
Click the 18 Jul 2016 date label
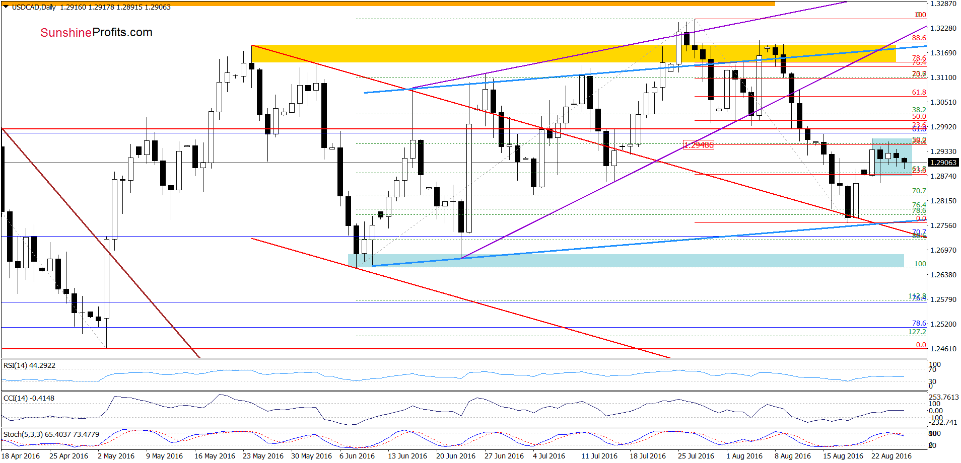pyautogui.click(x=648, y=456)
